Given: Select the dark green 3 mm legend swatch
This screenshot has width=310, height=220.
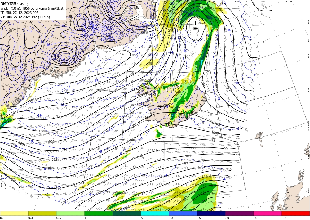Looking at the screenshot, I should tap(127, 213).
